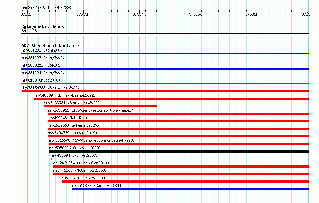Click the nsv831291 (Wong2007) variant label
This screenshot has height=203, width=319.
43,50
